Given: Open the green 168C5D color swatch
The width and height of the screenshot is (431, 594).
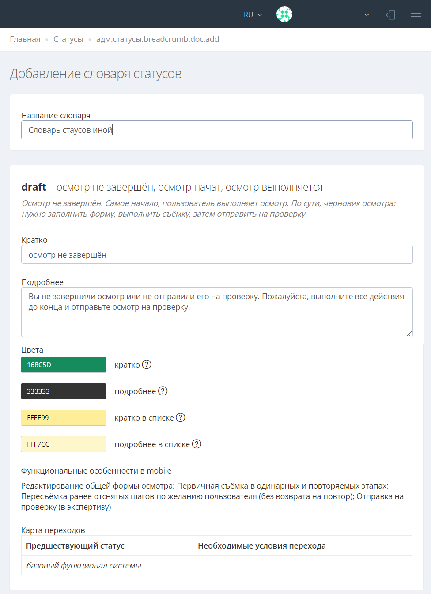Looking at the screenshot, I should (x=64, y=365).
